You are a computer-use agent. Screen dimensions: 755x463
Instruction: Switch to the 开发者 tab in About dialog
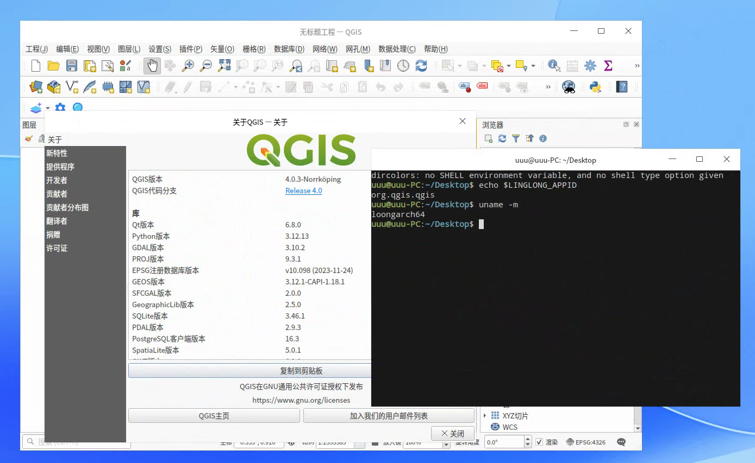57,180
